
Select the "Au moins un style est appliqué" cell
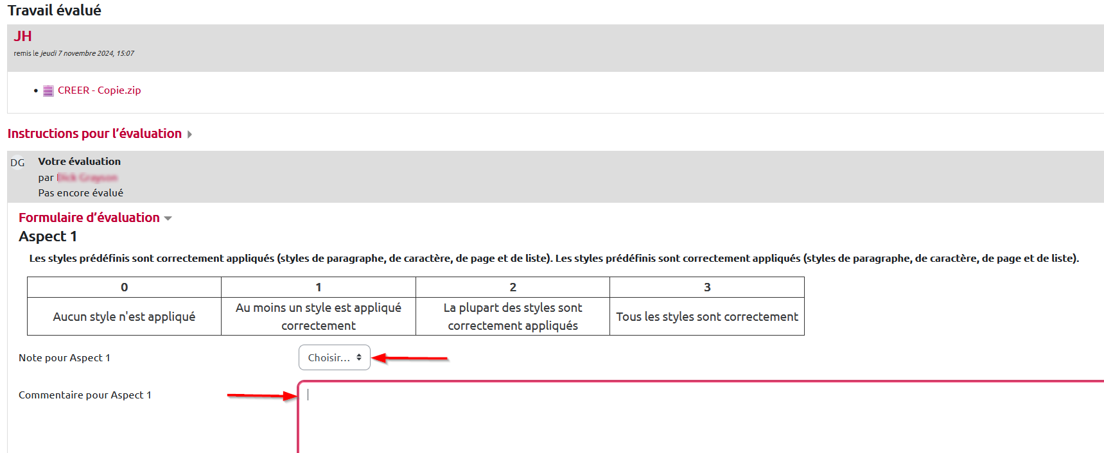tap(319, 316)
